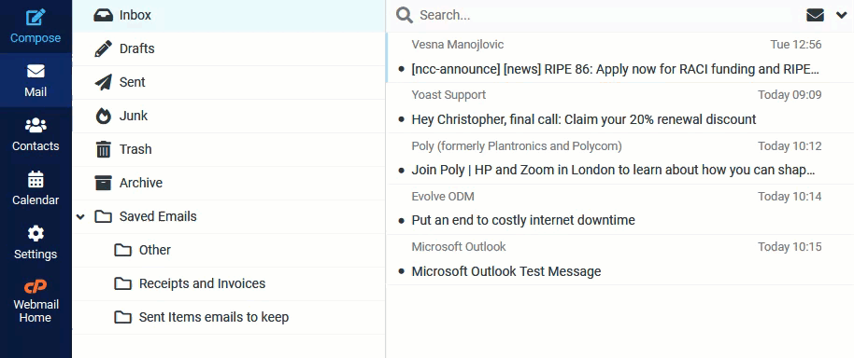Click the envelope filter icon beside search
This screenshot has height=358, width=854.
point(815,15)
